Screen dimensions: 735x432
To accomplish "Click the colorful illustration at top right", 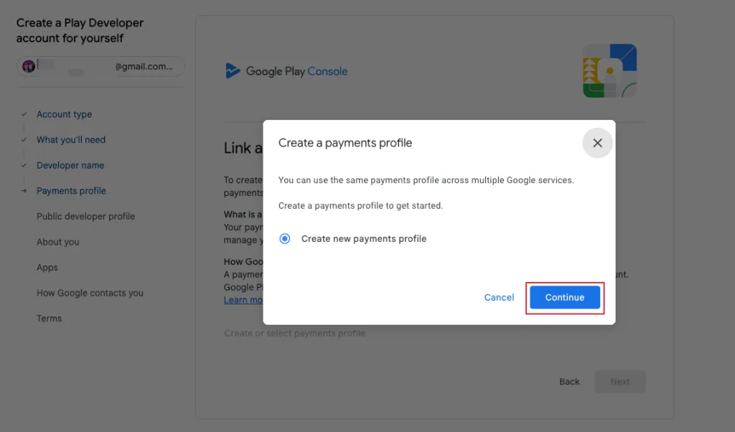I will tap(609, 71).
